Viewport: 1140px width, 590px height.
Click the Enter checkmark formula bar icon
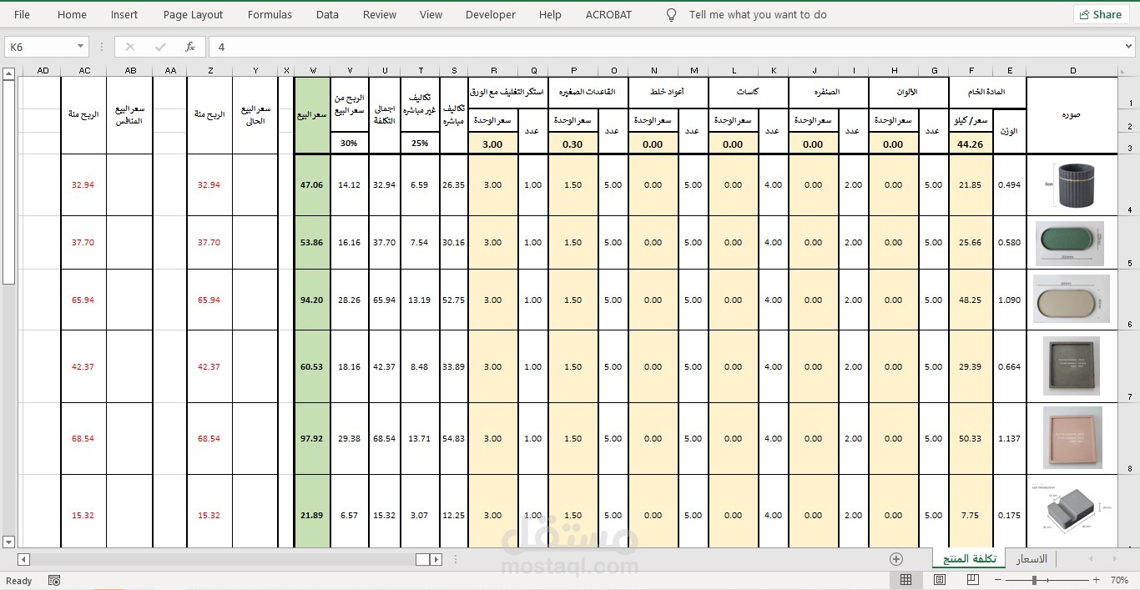pyautogui.click(x=160, y=47)
